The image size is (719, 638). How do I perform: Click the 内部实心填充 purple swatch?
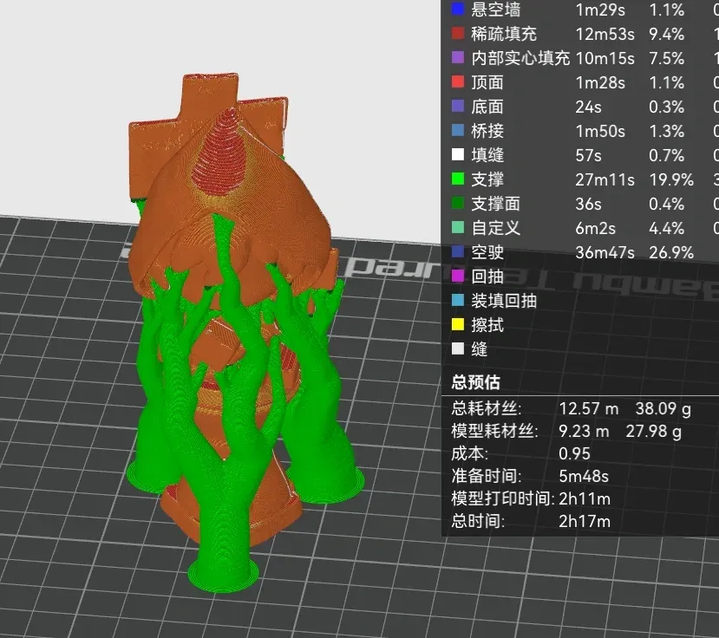pyautogui.click(x=458, y=58)
